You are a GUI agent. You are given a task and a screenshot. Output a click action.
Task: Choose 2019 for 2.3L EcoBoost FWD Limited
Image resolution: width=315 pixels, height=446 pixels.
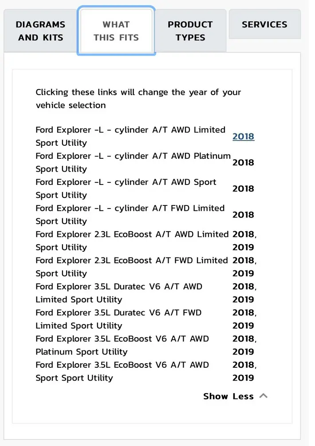[x=243, y=273]
